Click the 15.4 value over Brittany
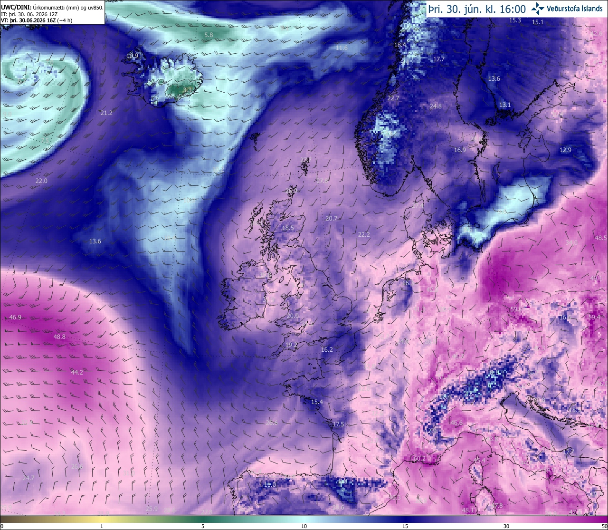 pos(317,402)
